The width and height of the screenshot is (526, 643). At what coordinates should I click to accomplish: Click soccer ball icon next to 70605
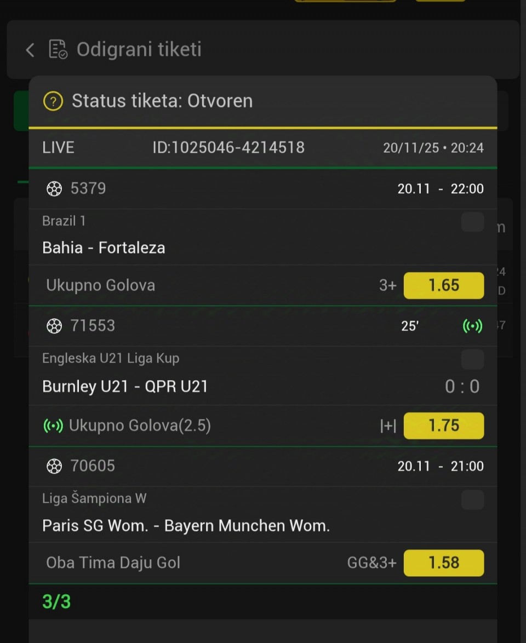click(54, 467)
